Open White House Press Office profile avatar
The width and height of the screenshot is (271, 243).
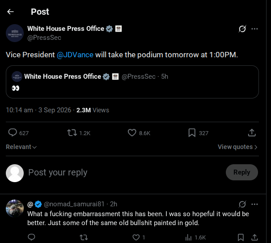15,33
